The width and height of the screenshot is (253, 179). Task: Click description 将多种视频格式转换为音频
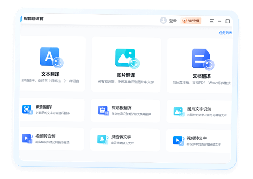point(52,142)
